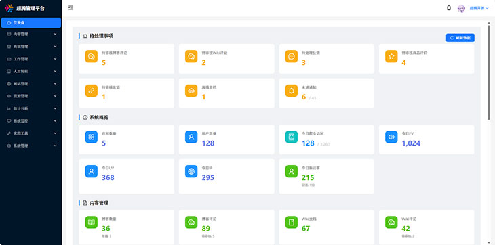Click the 待处理反馈 feedback icon
The height and width of the screenshot is (245, 495).
(x=292, y=56)
